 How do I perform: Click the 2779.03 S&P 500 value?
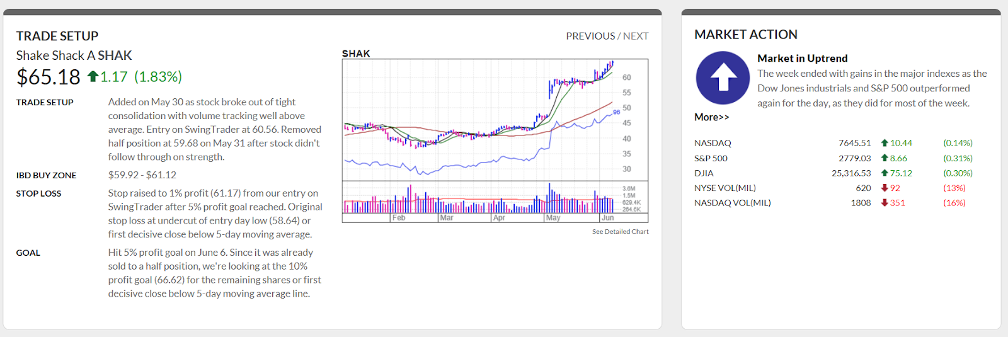tap(854, 158)
